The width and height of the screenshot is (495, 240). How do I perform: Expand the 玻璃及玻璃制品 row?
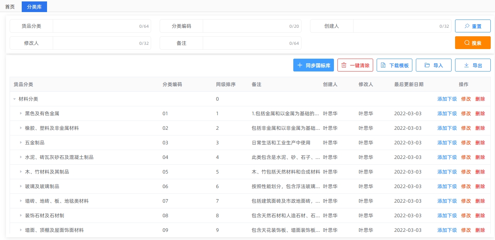coord(21,187)
